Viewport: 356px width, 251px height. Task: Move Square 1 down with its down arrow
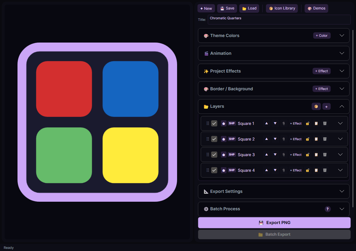point(275,123)
